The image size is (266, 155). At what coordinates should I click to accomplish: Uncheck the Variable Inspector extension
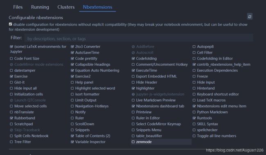coord(72,142)
